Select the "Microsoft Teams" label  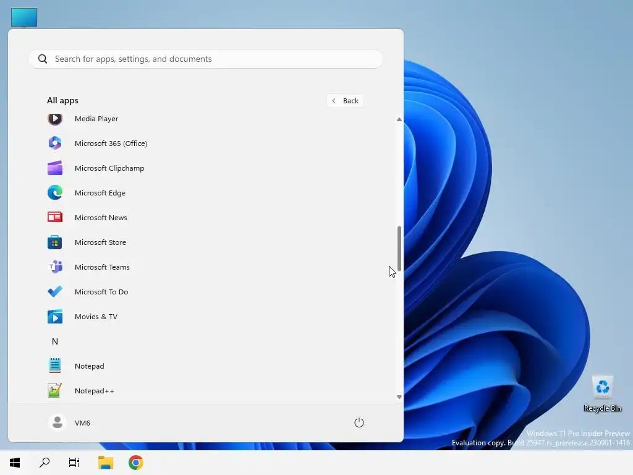[102, 267]
